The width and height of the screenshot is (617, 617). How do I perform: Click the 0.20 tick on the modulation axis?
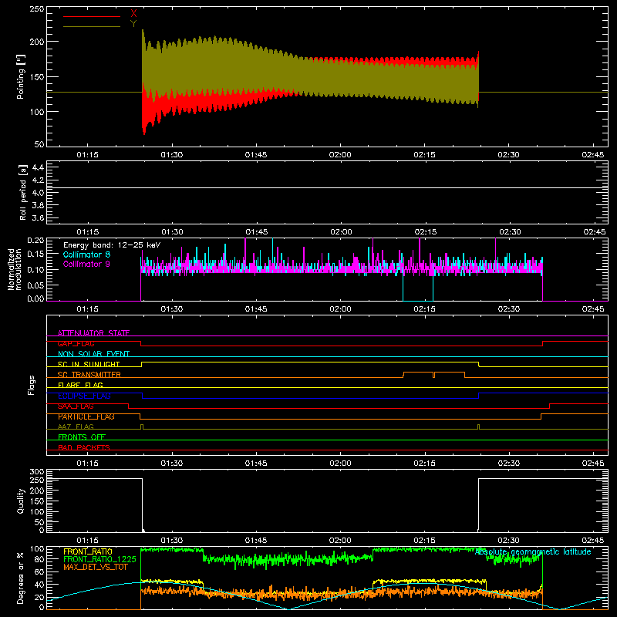coord(35,241)
